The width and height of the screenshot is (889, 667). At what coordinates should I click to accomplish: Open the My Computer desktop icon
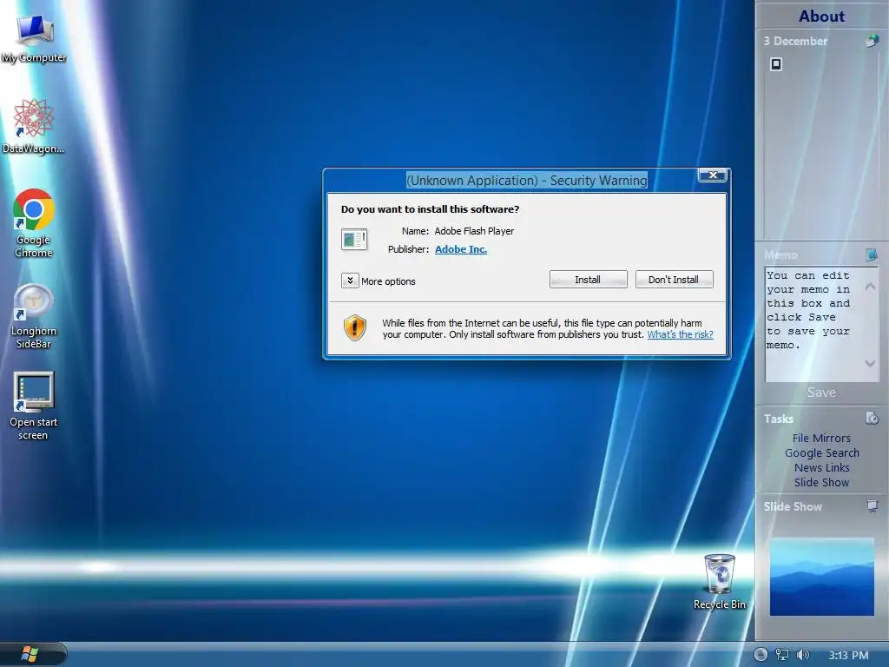point(34,38)
